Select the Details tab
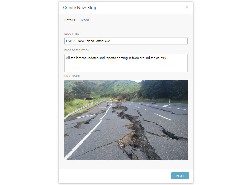The image size is (252, 185). click(x=70, y=20)
